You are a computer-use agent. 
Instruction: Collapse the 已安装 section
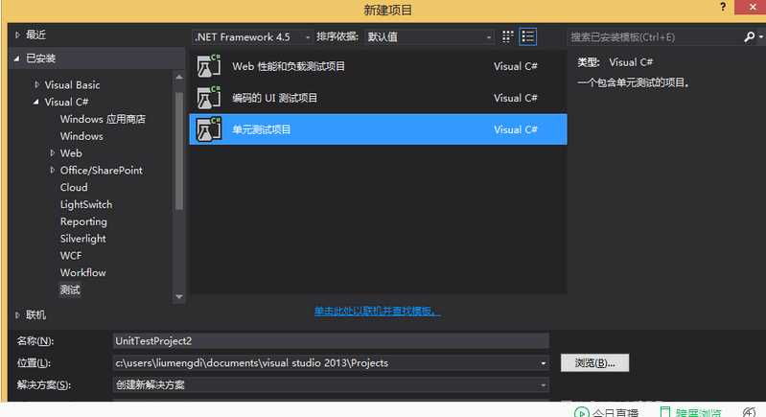coord(17,58)
